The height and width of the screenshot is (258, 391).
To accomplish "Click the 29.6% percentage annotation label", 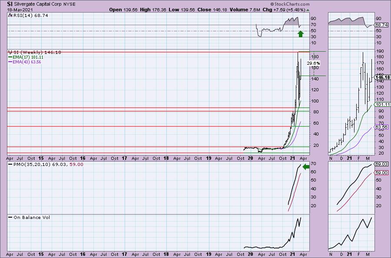I will [x=313, y=63].
